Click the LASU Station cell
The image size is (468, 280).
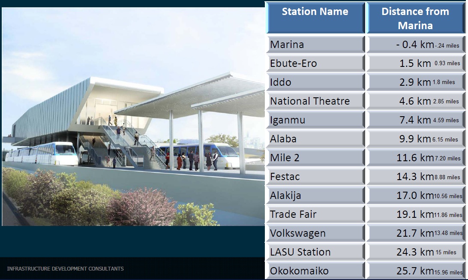click(315, 252)
